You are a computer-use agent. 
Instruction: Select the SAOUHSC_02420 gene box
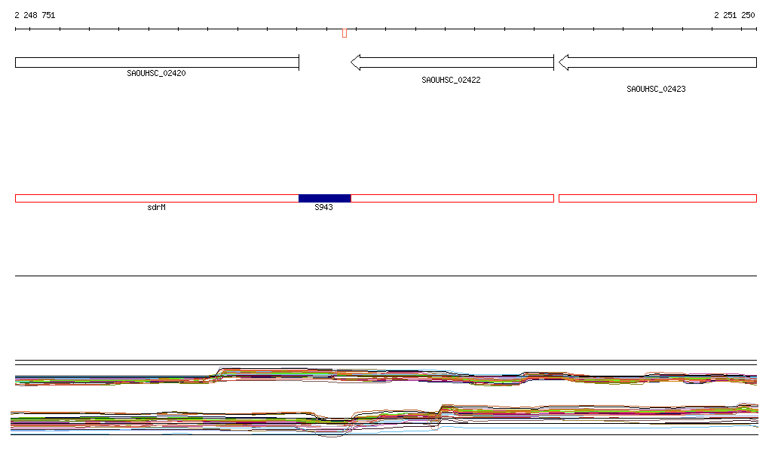pyautogui.click(x=157, y=62)
